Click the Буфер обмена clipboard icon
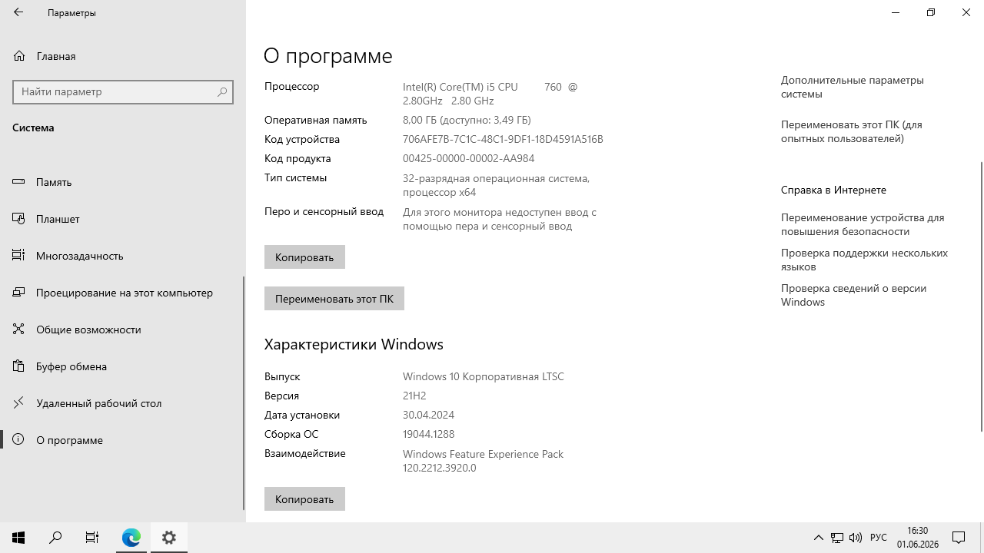 (x=19, y=366)
